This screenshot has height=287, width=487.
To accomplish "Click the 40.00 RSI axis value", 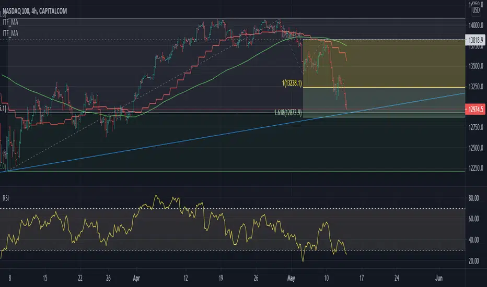I will coord(473,240).
